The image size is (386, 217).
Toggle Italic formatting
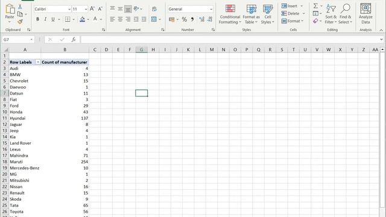coord(45,19)
